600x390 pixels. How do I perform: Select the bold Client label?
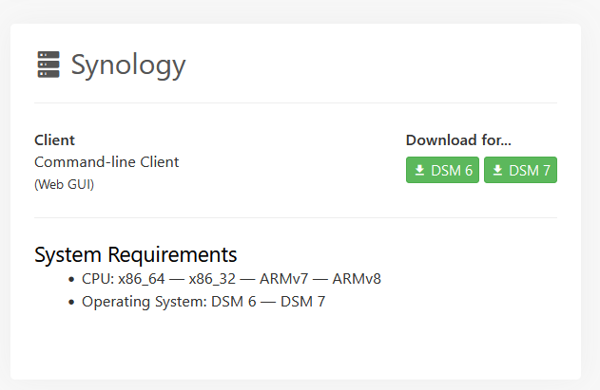click(x=54, y=140)
